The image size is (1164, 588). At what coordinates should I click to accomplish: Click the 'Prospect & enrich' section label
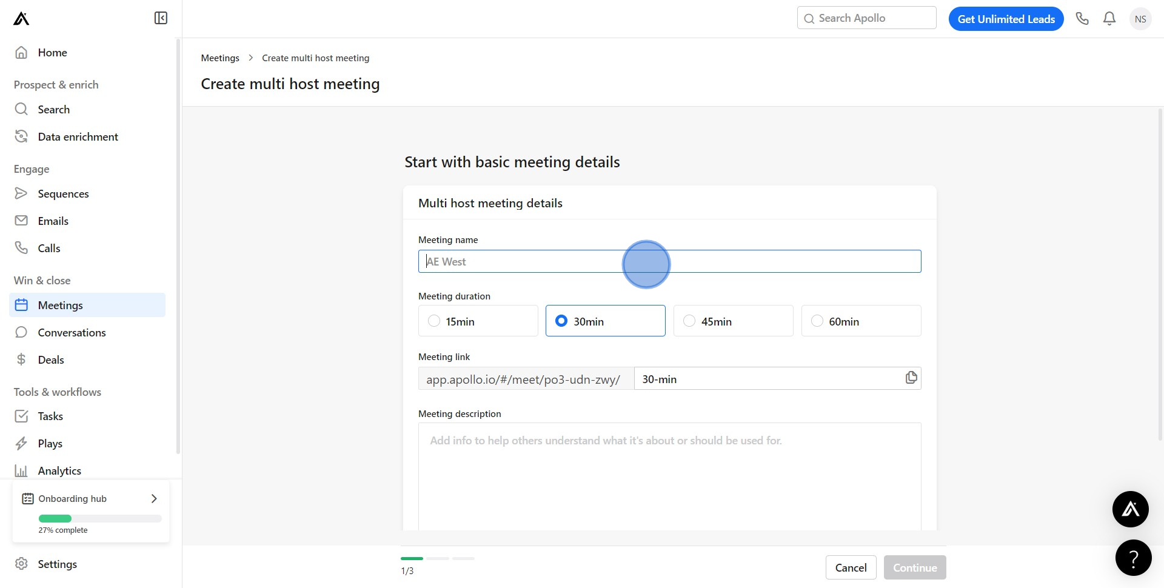click(56, 84)
